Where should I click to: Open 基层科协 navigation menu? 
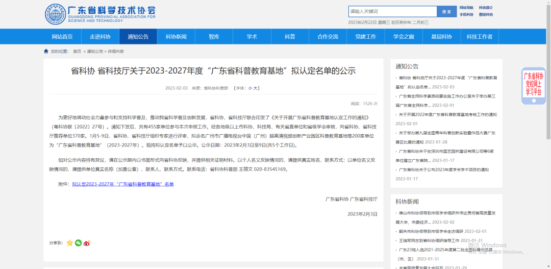tap(442, 37)
